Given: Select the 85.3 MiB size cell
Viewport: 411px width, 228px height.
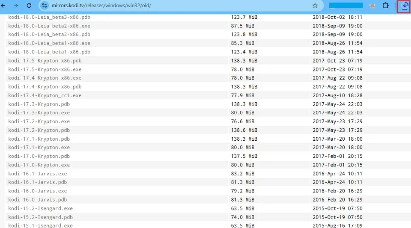Looking at the screenshot, I should coord(243,43).
